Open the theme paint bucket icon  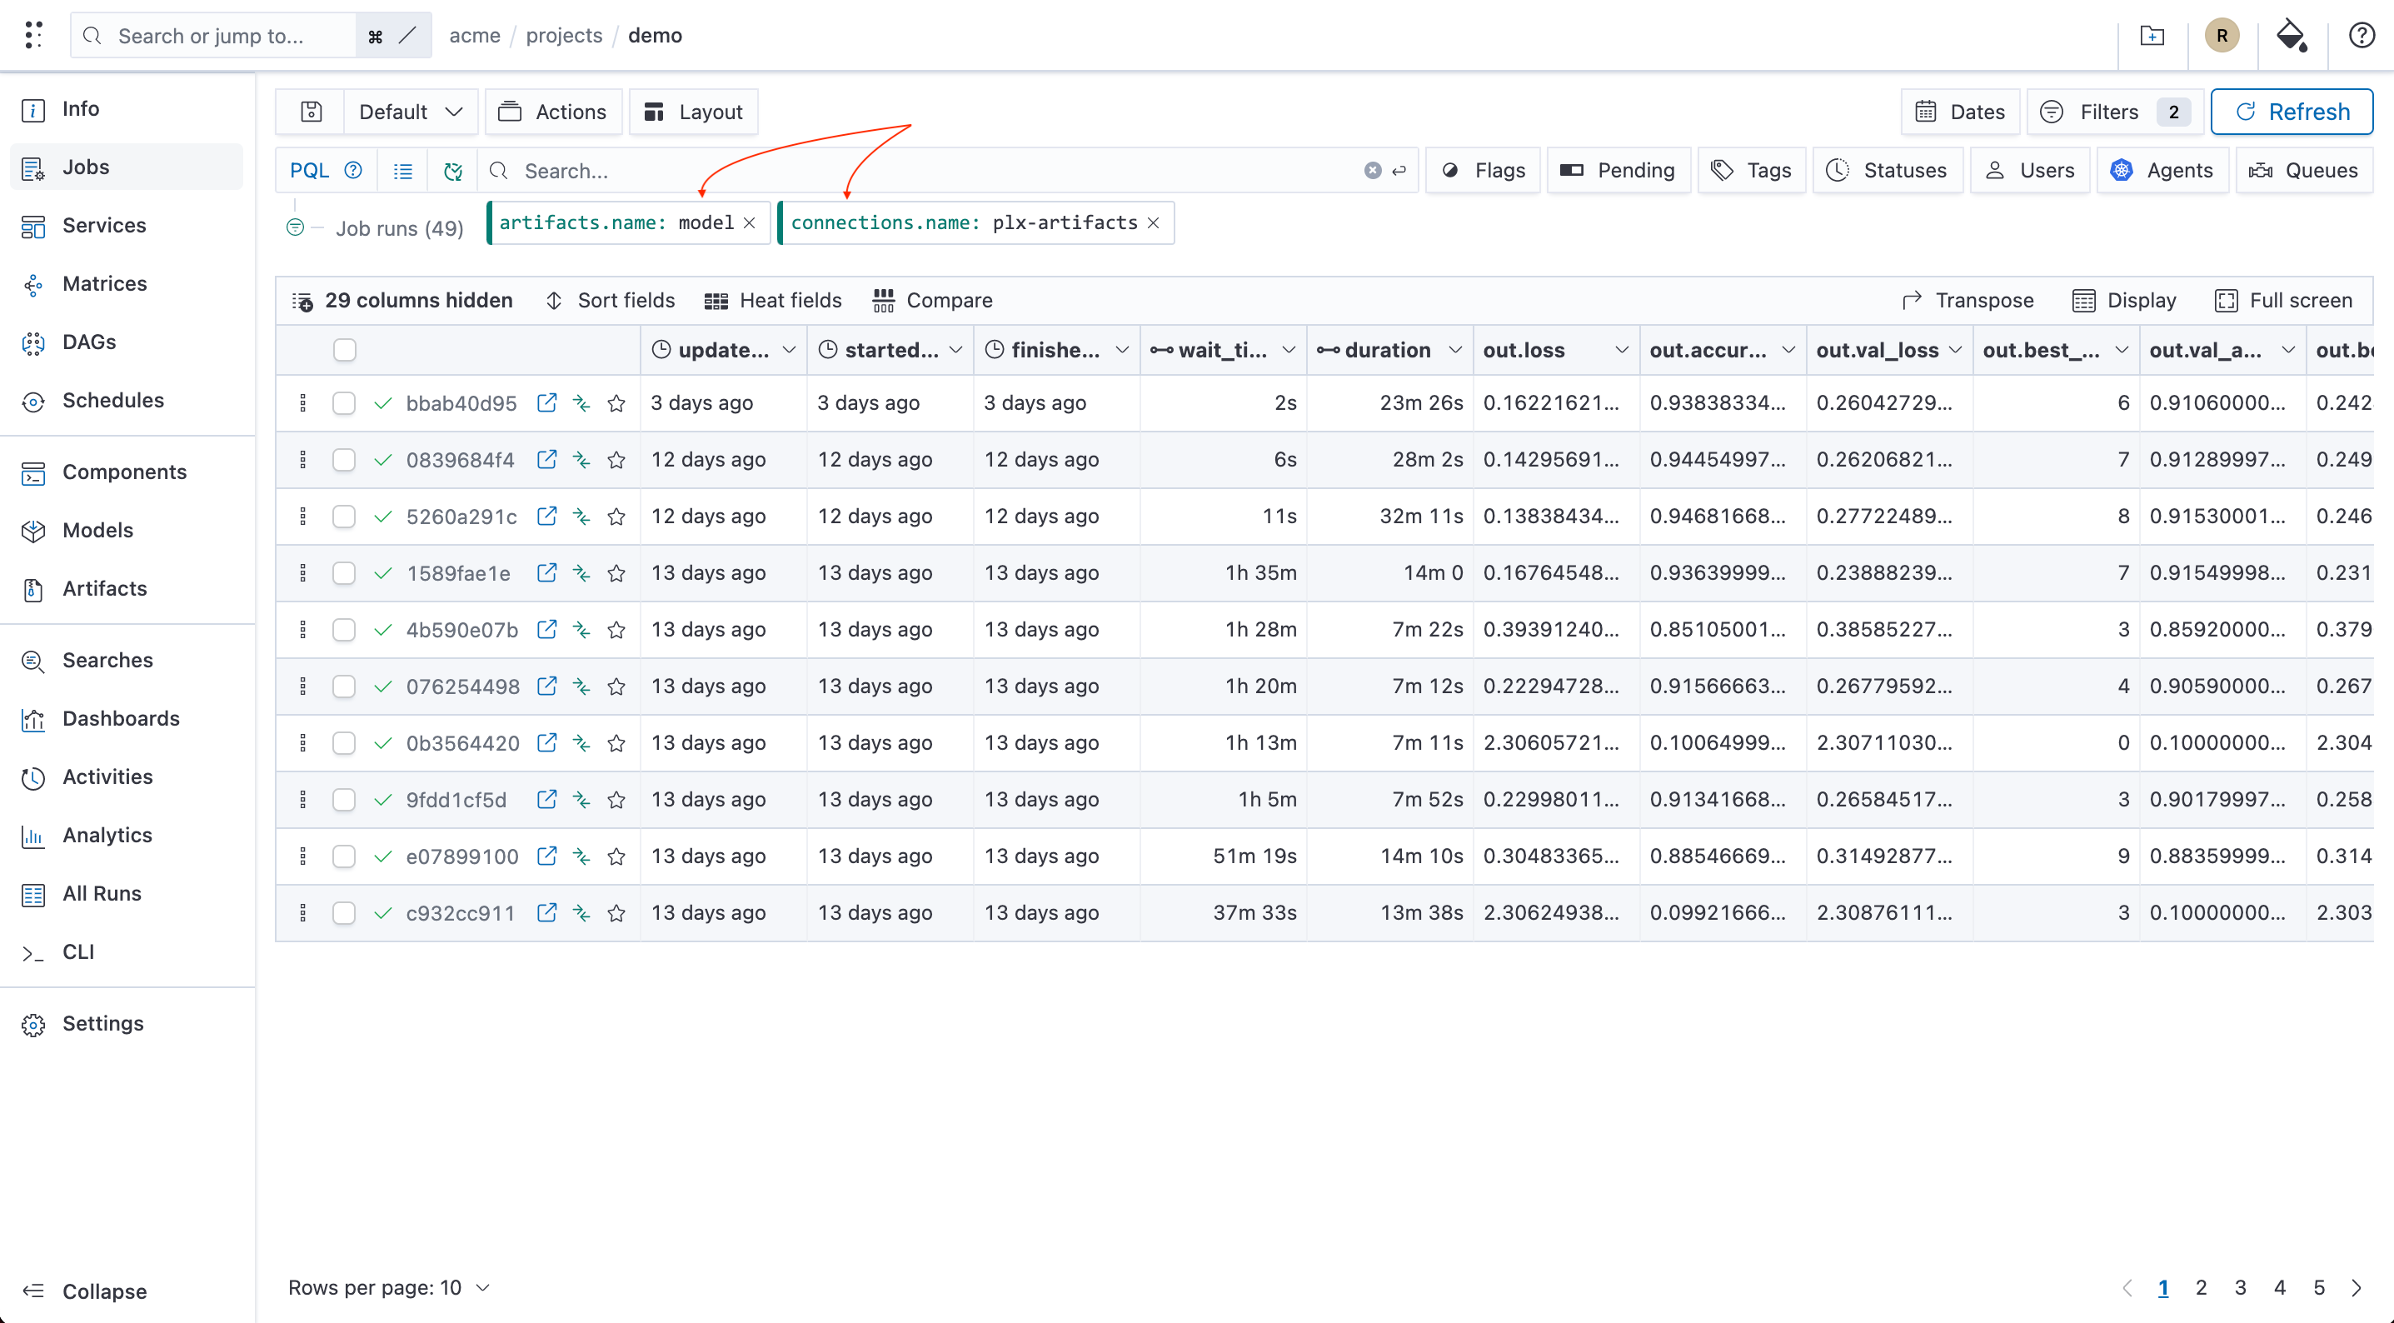pyautogui.click(x=2291, y=35)
